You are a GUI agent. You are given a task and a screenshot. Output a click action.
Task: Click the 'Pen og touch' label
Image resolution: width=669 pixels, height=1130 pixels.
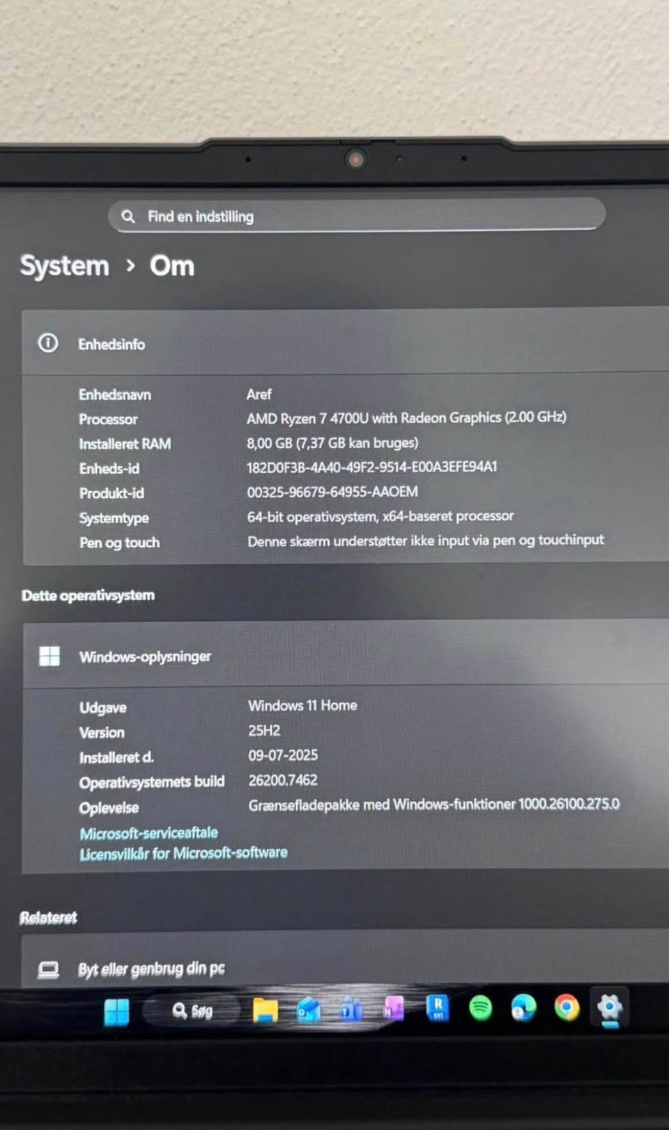pyautogui.click(x=119, y=543)
